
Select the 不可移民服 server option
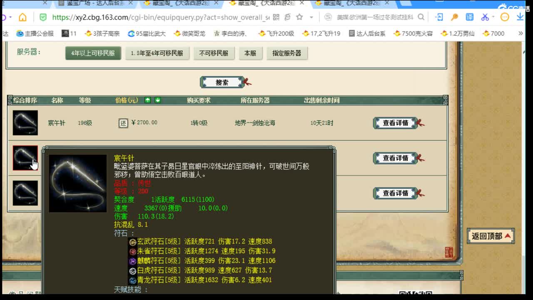tap(214, 53)
